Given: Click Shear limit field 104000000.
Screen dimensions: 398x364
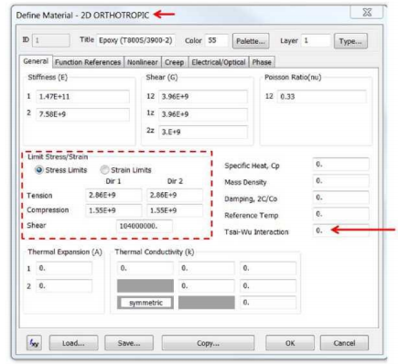Looking at the screenshot, I should pyautogui.click(x=145, y=226).
